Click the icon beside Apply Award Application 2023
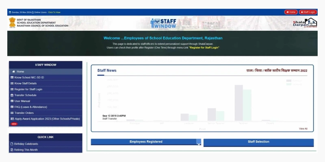Screen dimensions: 325x162 pyautogui.click(x=11, y=119)
